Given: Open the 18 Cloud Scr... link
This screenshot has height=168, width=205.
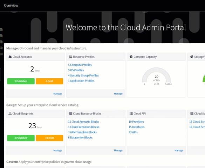Looking at the screenshot, I should 197,122.
